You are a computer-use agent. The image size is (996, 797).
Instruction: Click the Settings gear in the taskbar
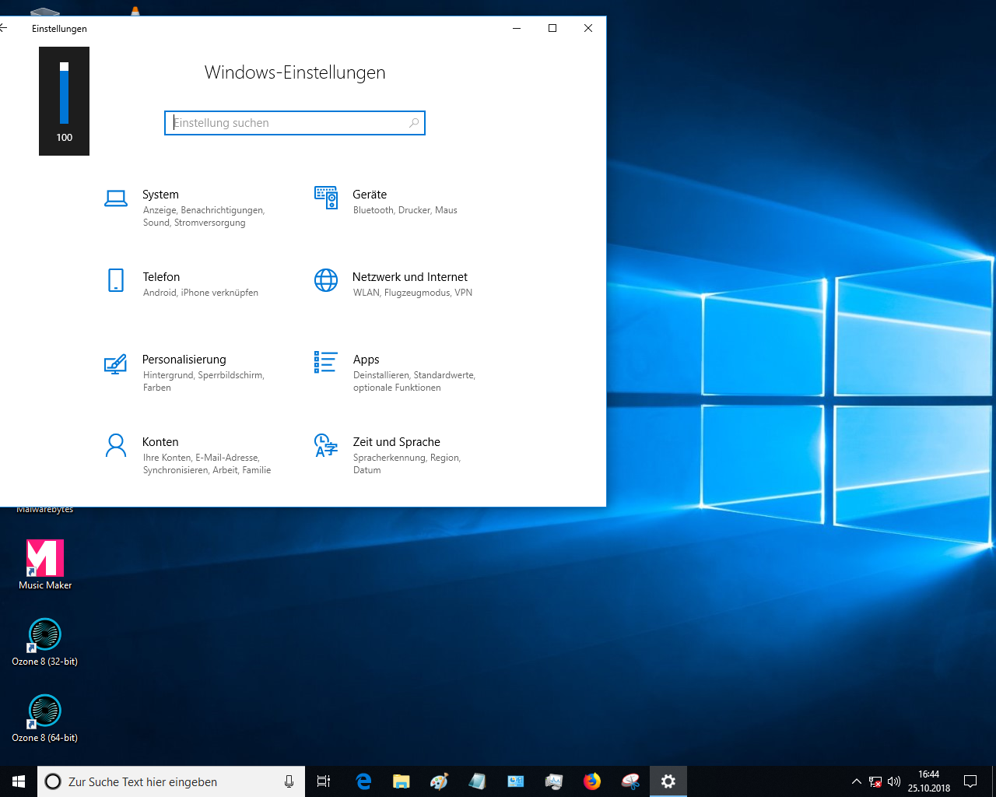[x=668, y=781]
